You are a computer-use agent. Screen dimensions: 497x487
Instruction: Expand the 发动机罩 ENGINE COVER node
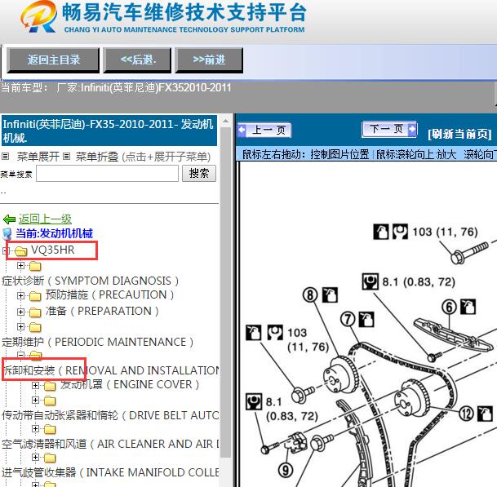(x=36, y=385)
